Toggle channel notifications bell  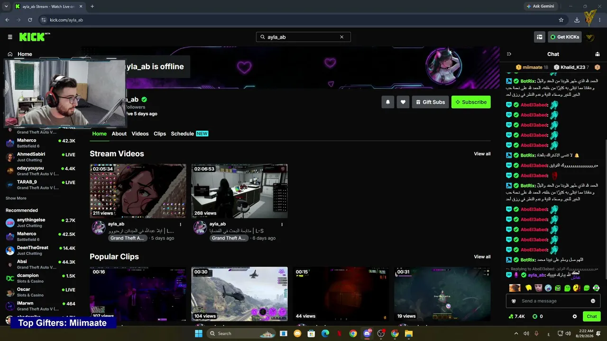(x=388, y=102)
